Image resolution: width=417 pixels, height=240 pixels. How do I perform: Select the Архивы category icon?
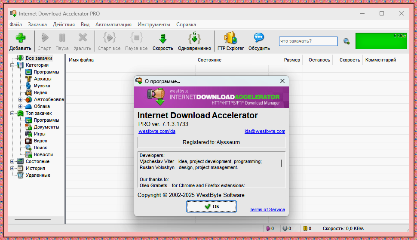28,79
